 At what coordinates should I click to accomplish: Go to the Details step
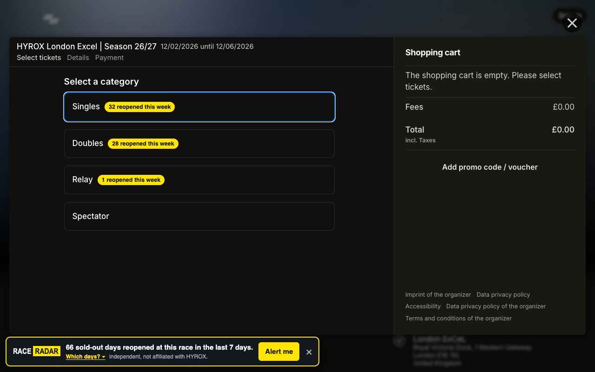pos(78,58)
